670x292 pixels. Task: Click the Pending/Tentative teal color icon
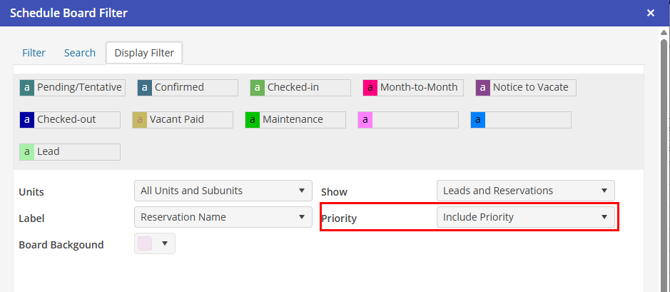(x=27, y=88)
